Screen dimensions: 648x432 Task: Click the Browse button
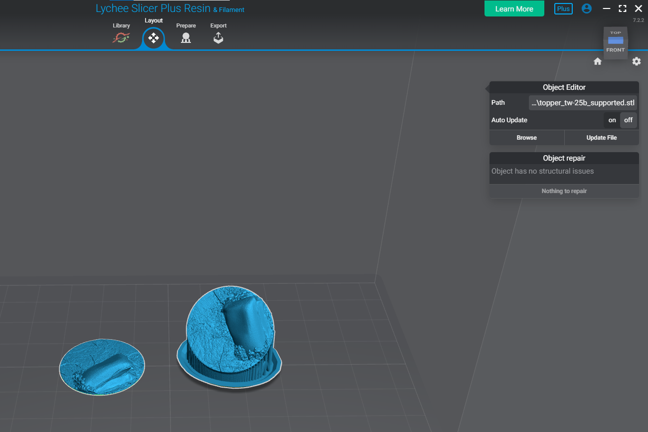(x=527, y=138)
